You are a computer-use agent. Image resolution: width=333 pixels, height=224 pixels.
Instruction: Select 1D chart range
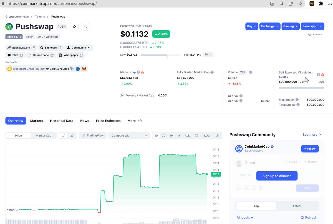tap(156, 136)
